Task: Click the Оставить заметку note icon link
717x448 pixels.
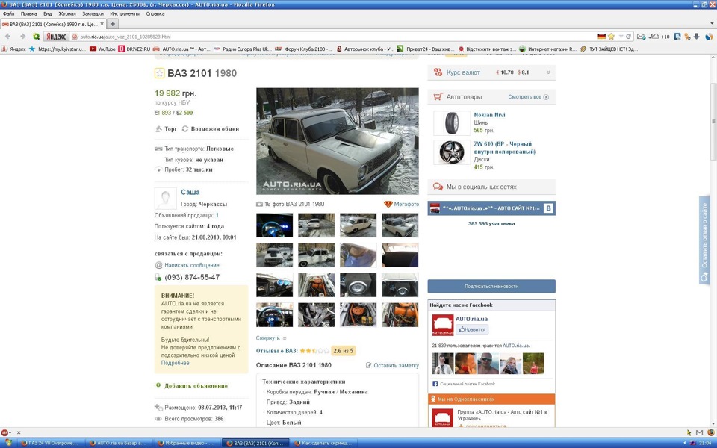Action: (x=392, y=365)
